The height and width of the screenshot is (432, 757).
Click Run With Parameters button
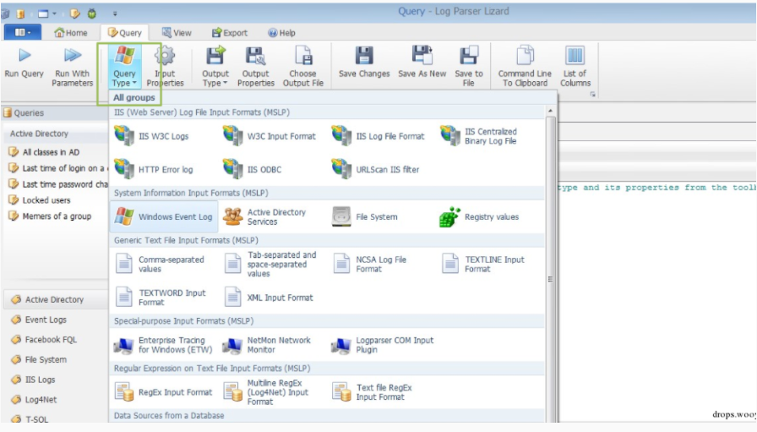point(73,67)
